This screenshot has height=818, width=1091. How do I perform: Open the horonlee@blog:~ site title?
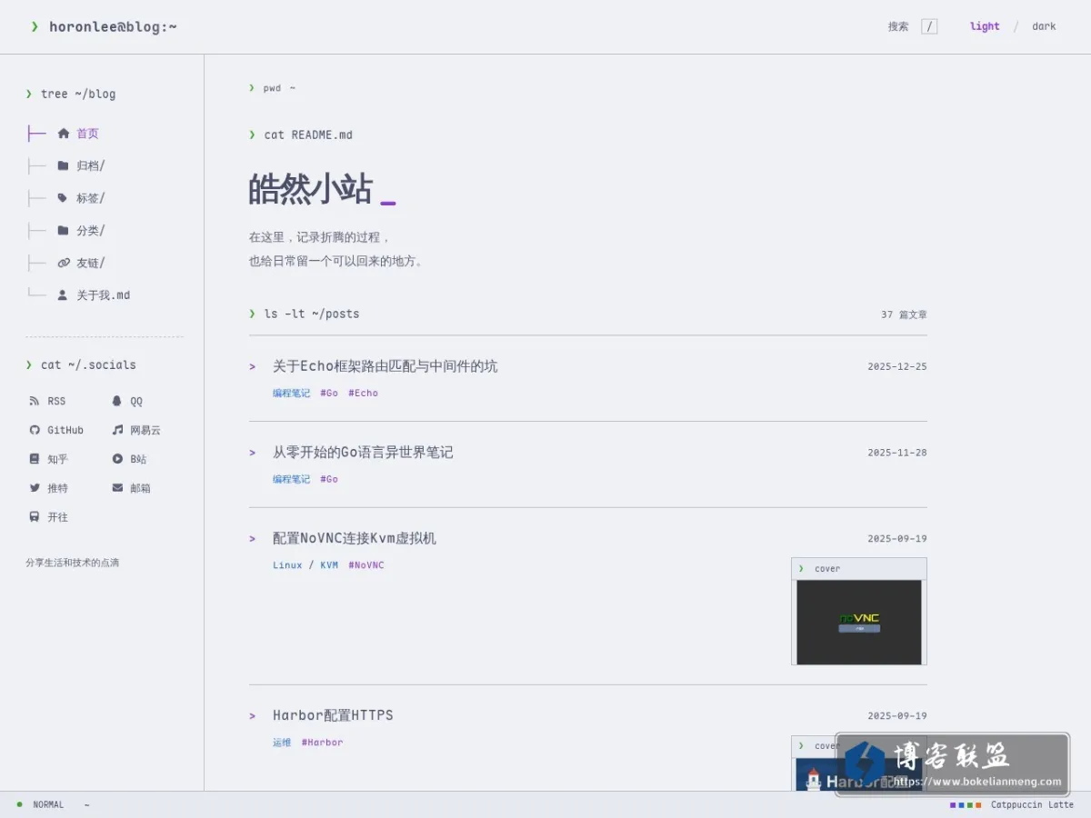pyautogui.click(x=113, y=26)
